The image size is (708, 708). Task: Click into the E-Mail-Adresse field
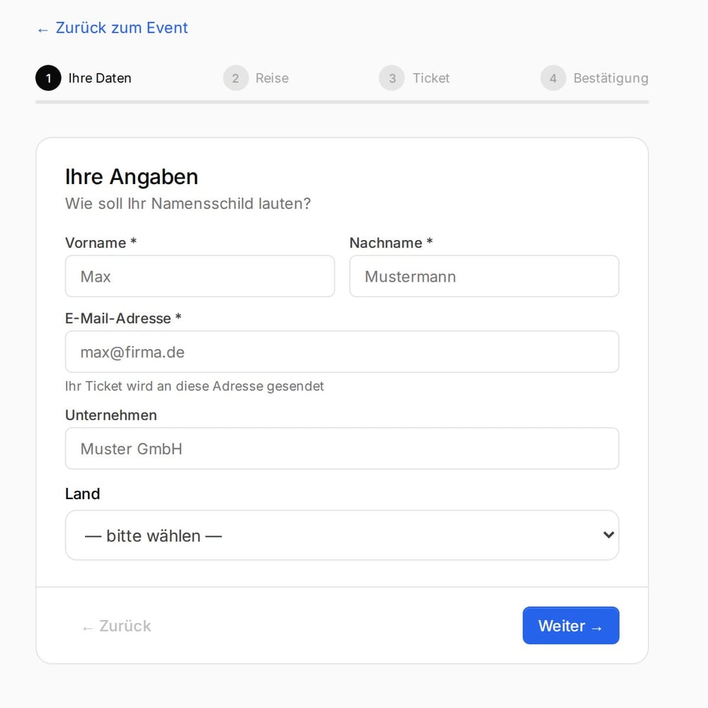click(x=342, y=352)
